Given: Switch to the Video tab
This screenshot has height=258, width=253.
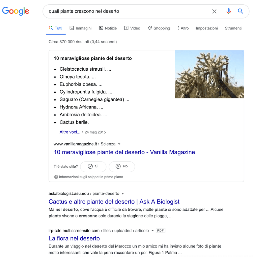Looking at the screenshot, I should (x=132, y=28).
